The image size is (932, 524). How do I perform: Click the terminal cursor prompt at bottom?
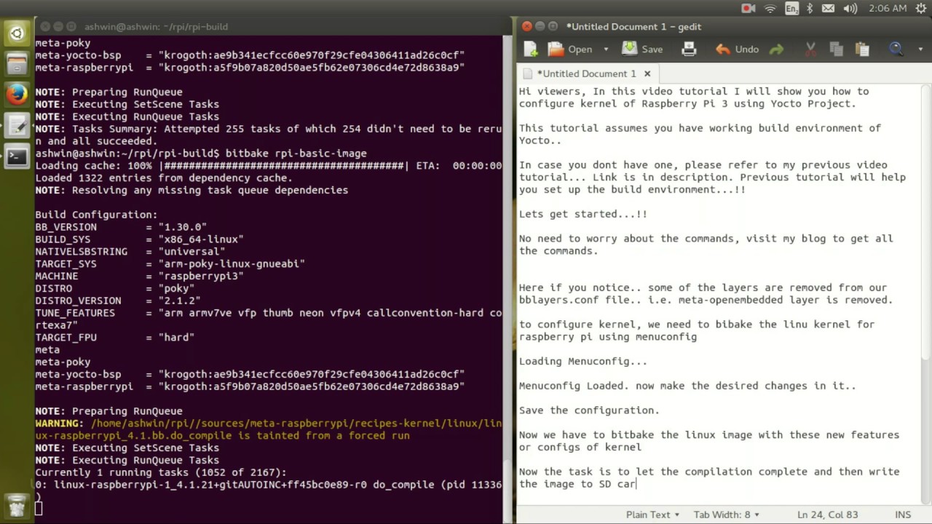[x=39, y=509]
